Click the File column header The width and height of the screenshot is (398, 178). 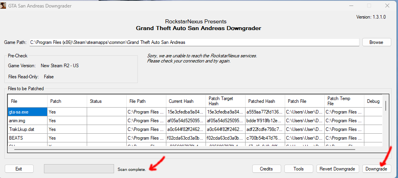click(x=27, y=101)
